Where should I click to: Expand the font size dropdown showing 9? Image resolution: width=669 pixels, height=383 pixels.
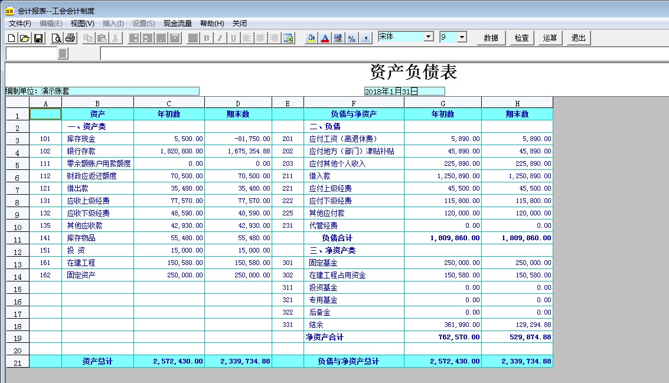click(462, 37)
